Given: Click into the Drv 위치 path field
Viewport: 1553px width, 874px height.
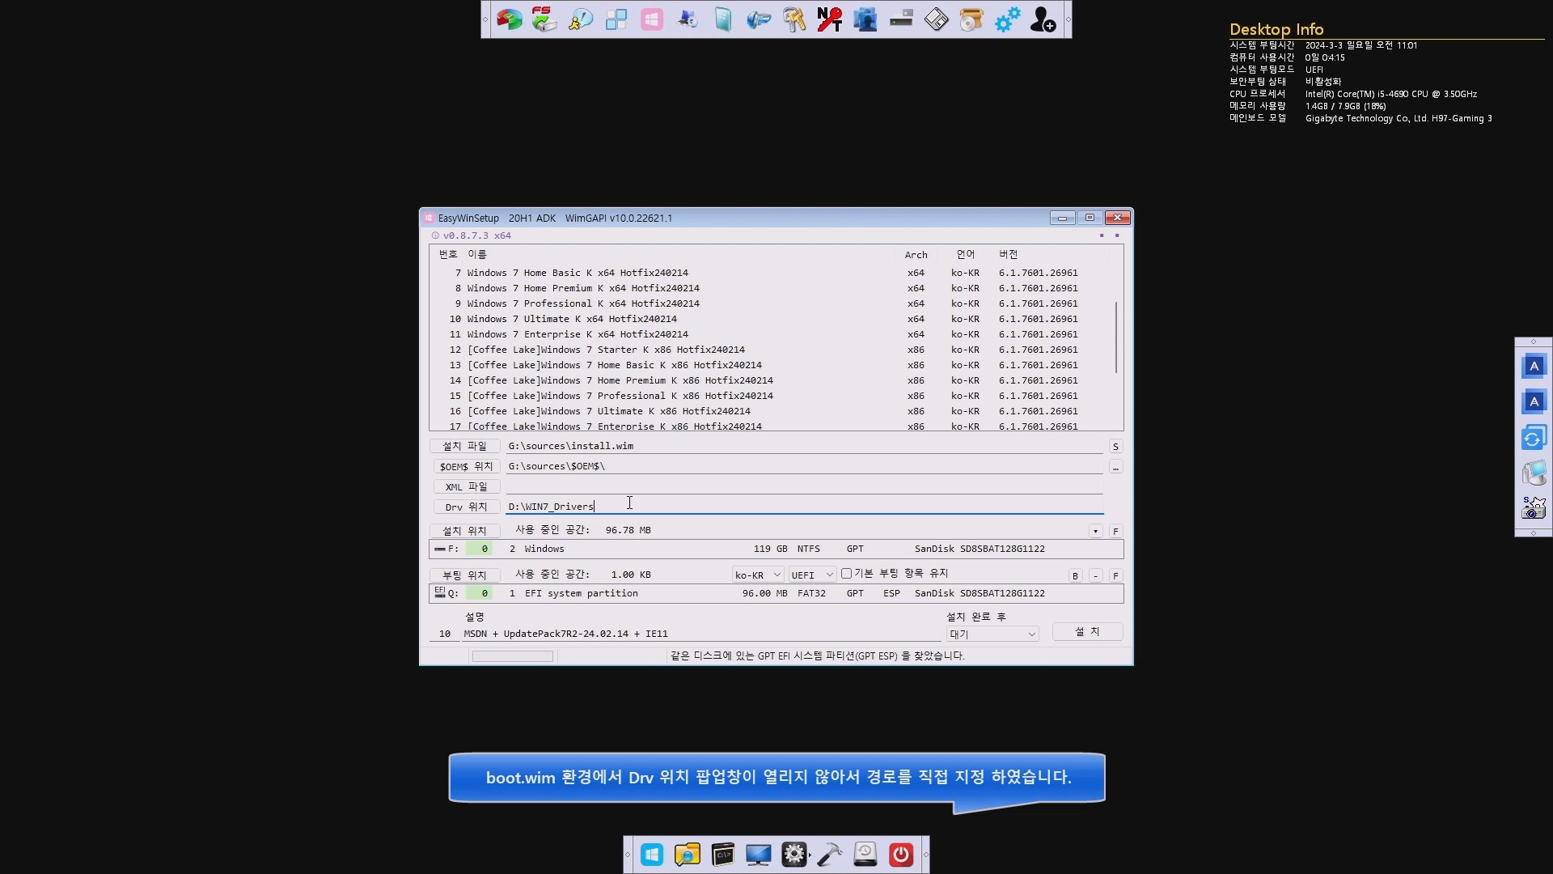Looking at the screenshot, I should tap(805, 507).
